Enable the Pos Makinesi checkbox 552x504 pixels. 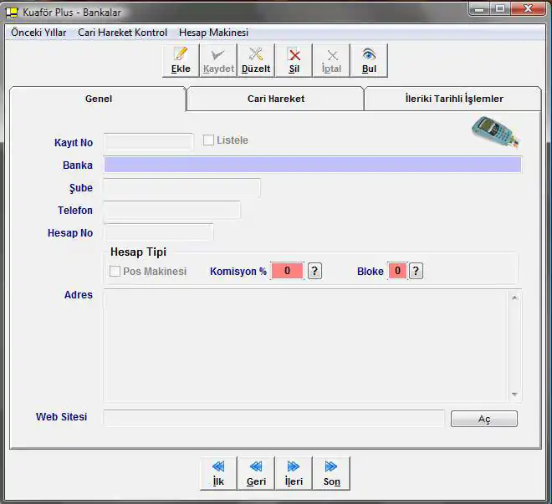pos(115,272)
